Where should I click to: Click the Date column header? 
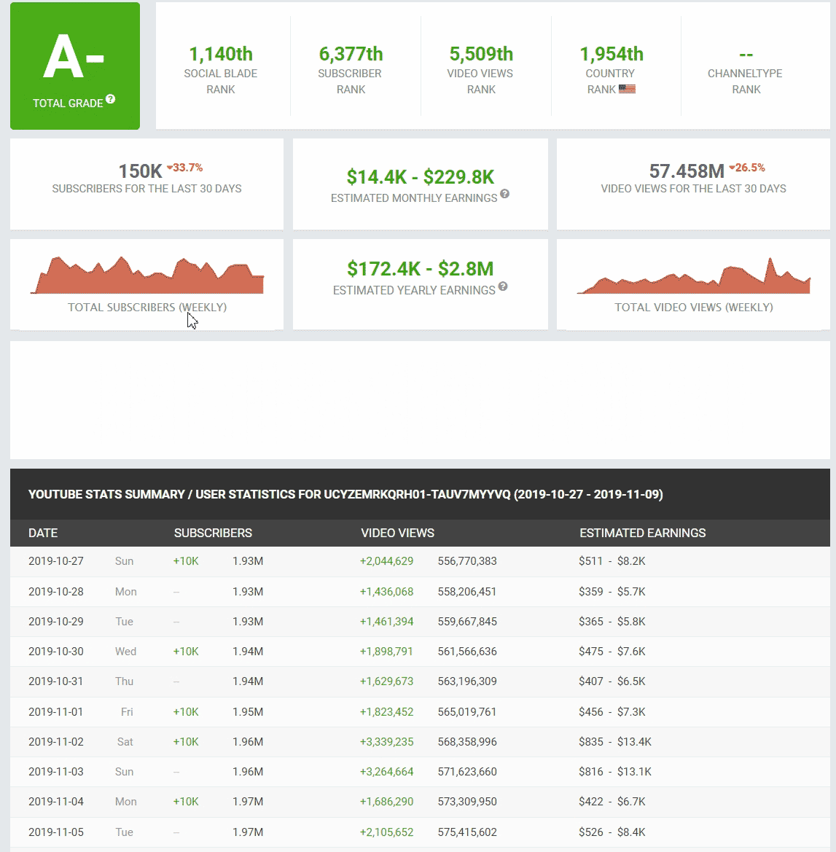(x=43, y=533)
